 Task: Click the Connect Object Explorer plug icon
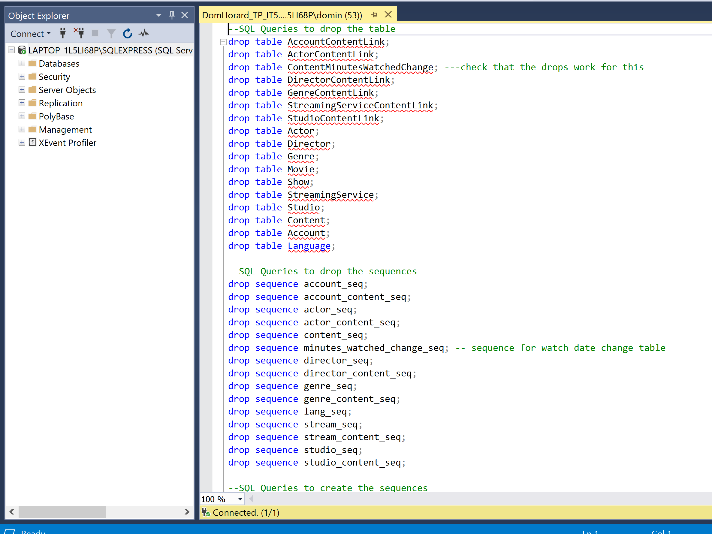point(63,34)
